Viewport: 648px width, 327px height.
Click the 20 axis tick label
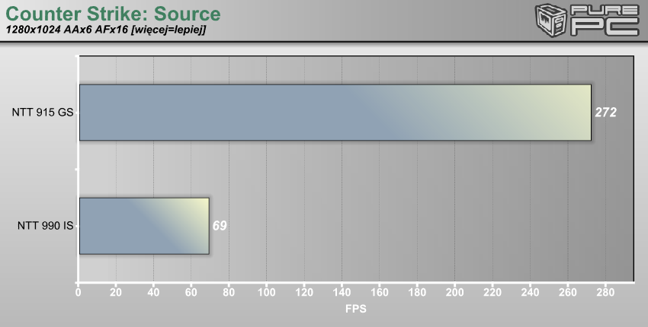pyautogui.click(x=116, y=292)
